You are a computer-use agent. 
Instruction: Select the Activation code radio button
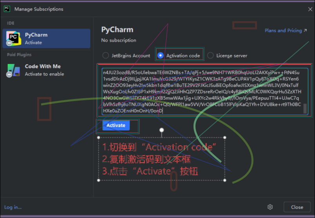(x=160, y=56)
